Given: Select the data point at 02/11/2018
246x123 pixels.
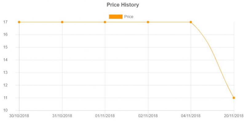Looking at the screenshot, I should tap(148, 22).
